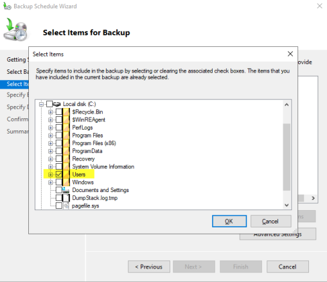Check the pagefile.sys checkbox

click(59, 206)
